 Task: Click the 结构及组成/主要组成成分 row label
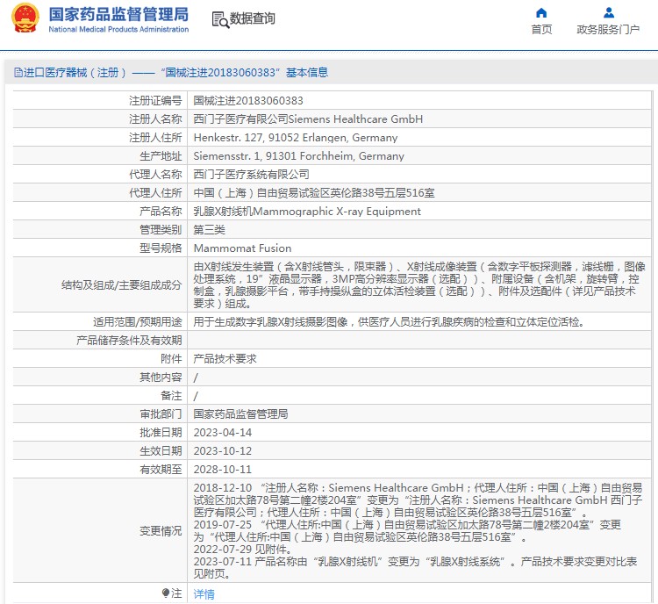tap(122, 285)
